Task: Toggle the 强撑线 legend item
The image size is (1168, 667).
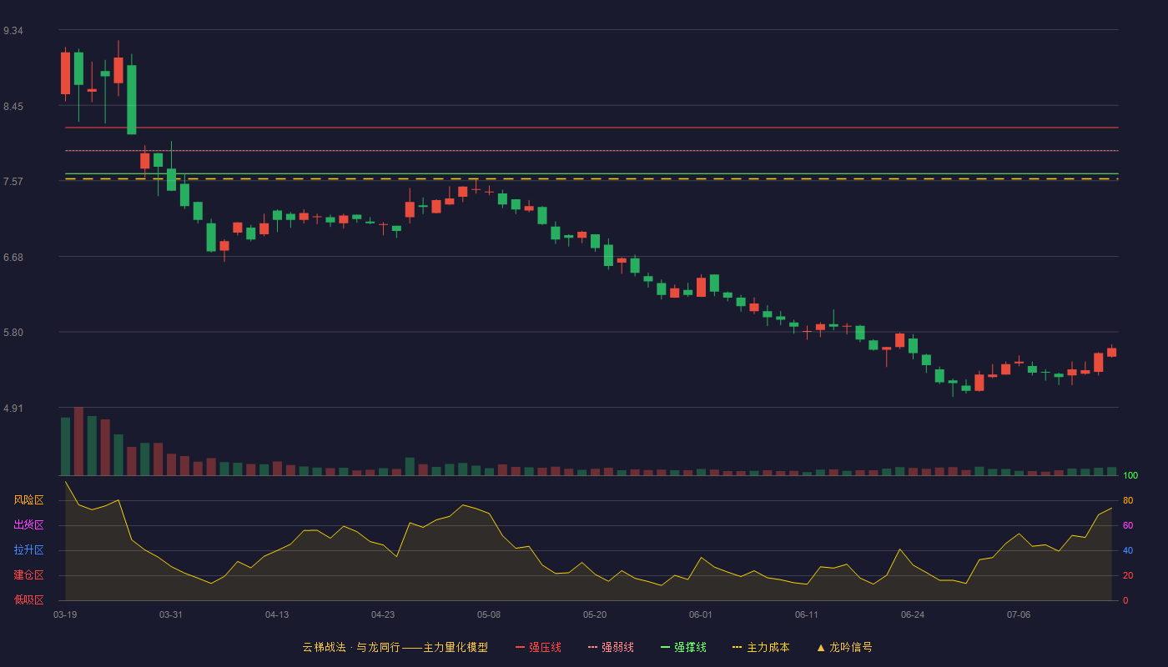Action: (x=683, y=647)
